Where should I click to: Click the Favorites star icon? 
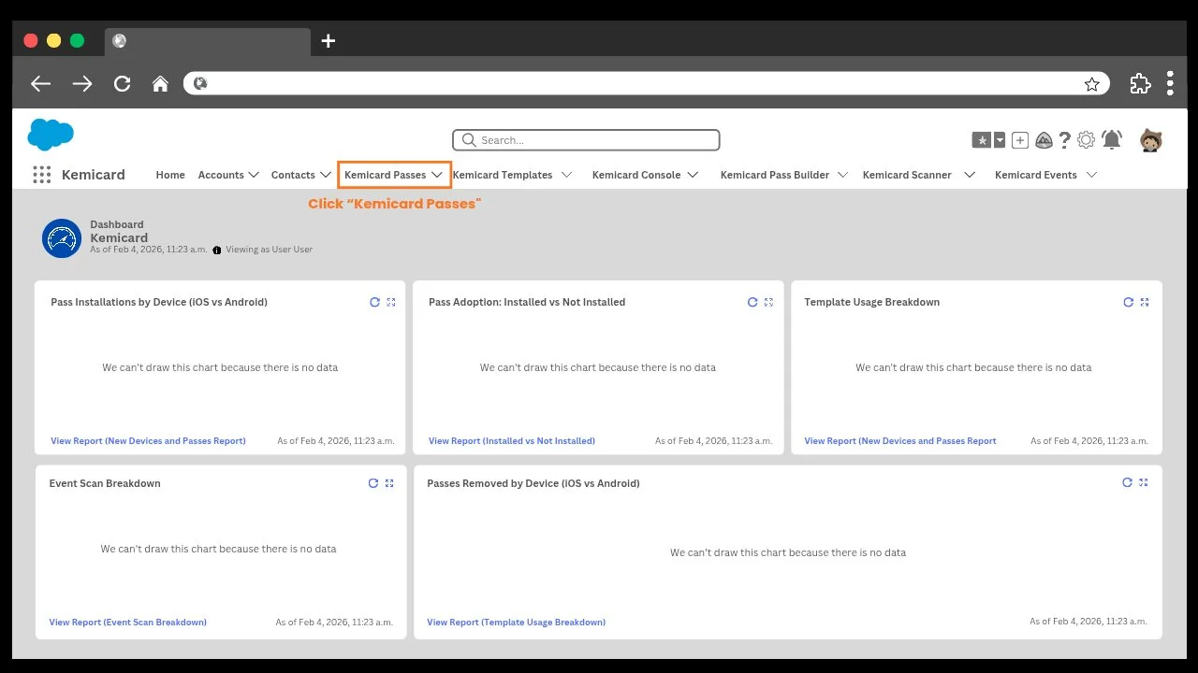(981, 140)
